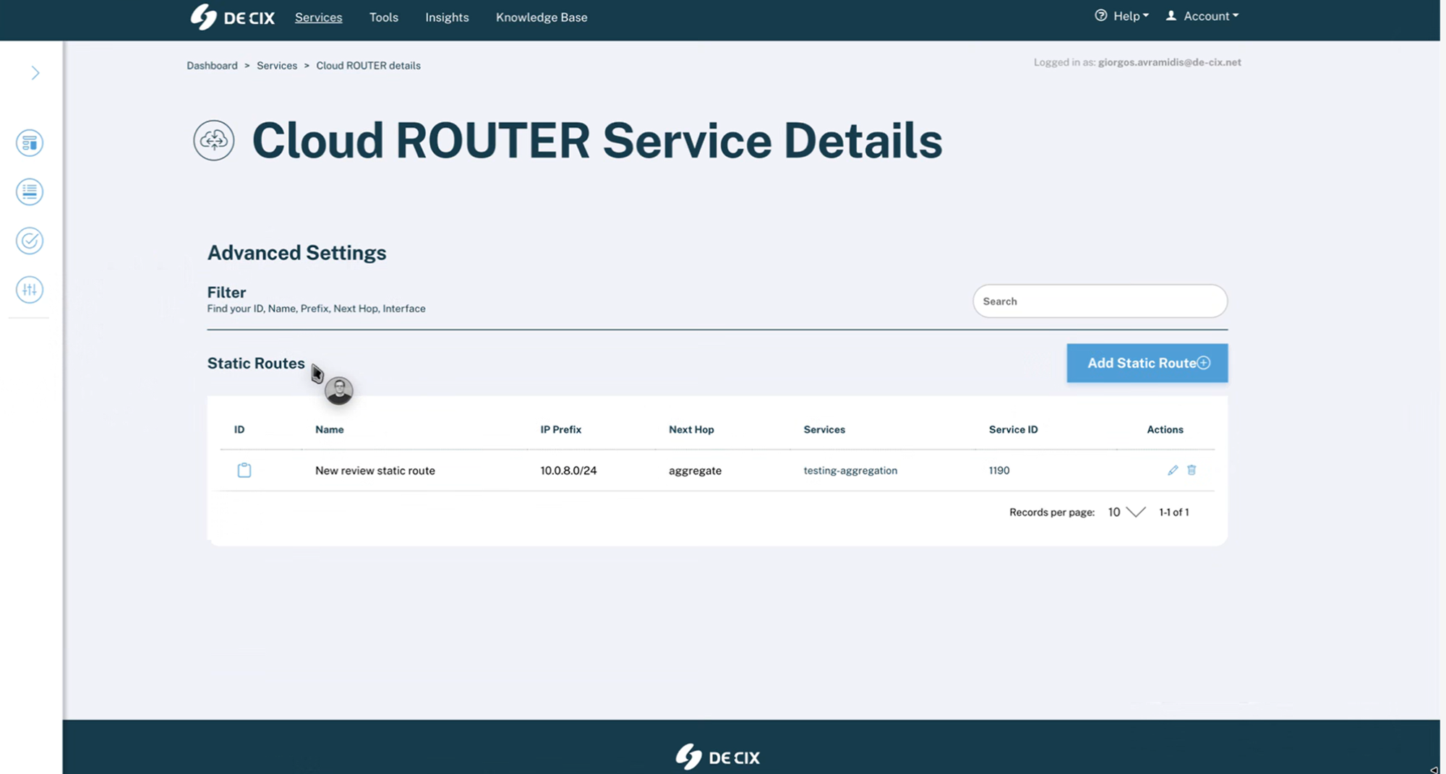Screen dimensions: 1446x774
Task: Open the checkmark circle sidebar icon
Action: pos(30,241)
